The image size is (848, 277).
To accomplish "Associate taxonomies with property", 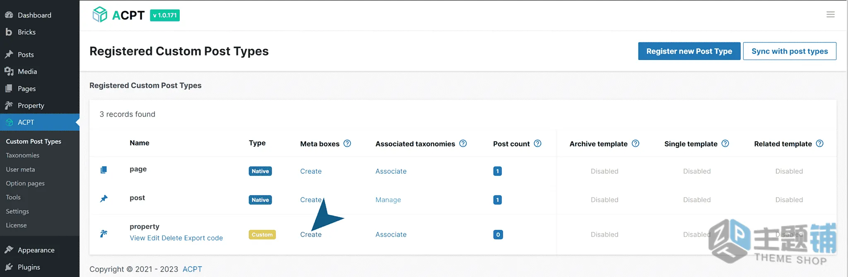I will [x=391, y=234].
